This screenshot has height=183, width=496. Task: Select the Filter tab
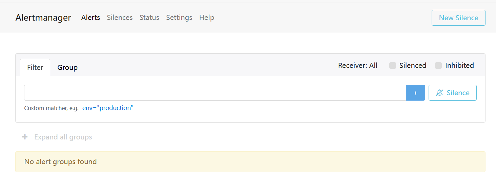point(35,68)
